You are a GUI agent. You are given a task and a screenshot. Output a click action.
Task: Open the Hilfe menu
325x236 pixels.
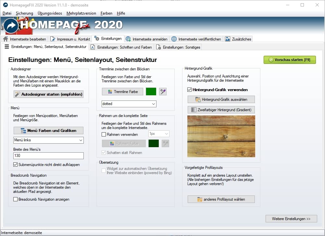pos(121,13)
